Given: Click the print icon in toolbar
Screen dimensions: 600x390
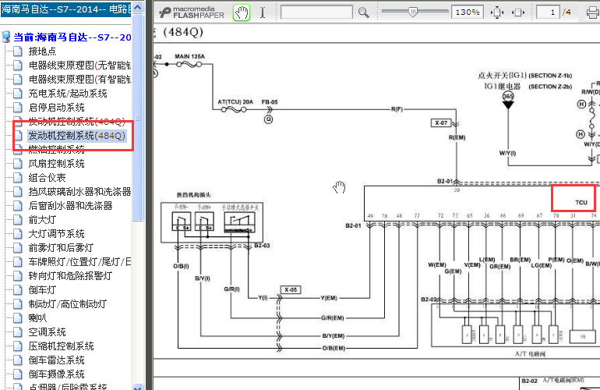Looking at the screenshot, I should pyautogui.click(x=593, y=12).
